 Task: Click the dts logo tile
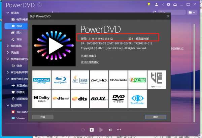pyautogui.click(x=80, y=99)
